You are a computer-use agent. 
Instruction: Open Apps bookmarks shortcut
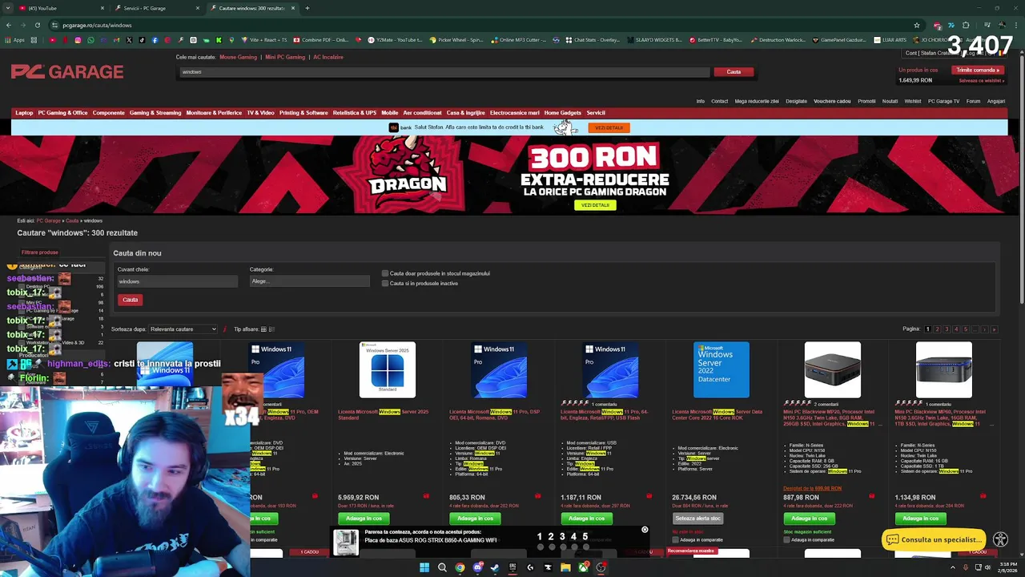point(15,40)
